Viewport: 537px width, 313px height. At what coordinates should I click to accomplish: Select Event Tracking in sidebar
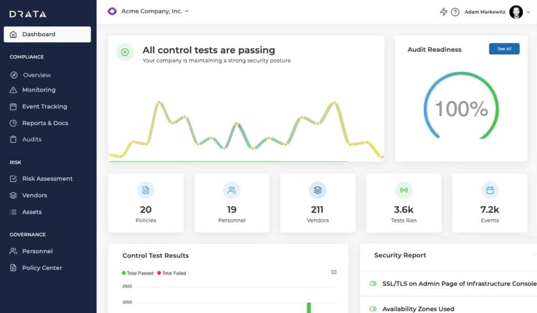click(45, 106)
